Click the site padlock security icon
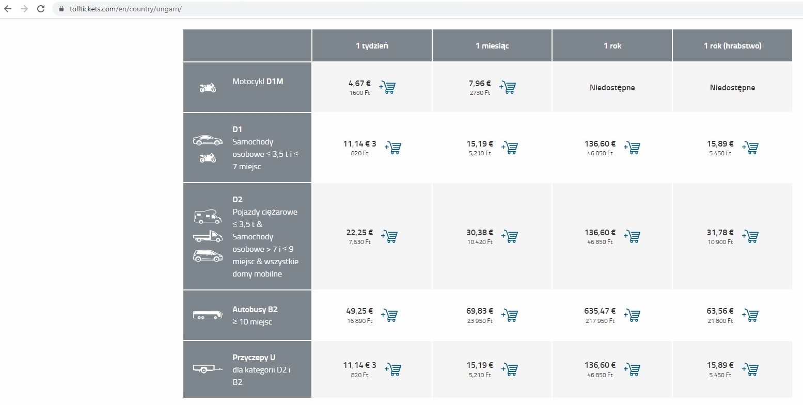Image resolution: width=803 pixels, height=405 pixels. [61, 9]
